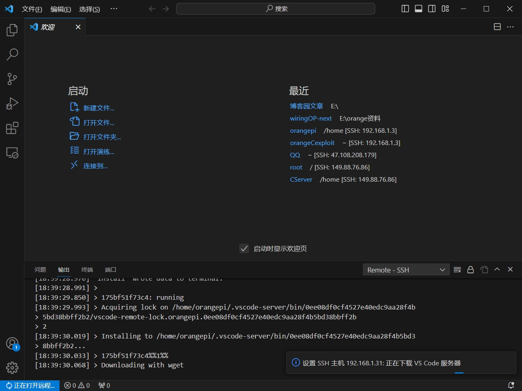522x391 pixels.
Task: Open recent item orangepi
Action: [303, 130]
